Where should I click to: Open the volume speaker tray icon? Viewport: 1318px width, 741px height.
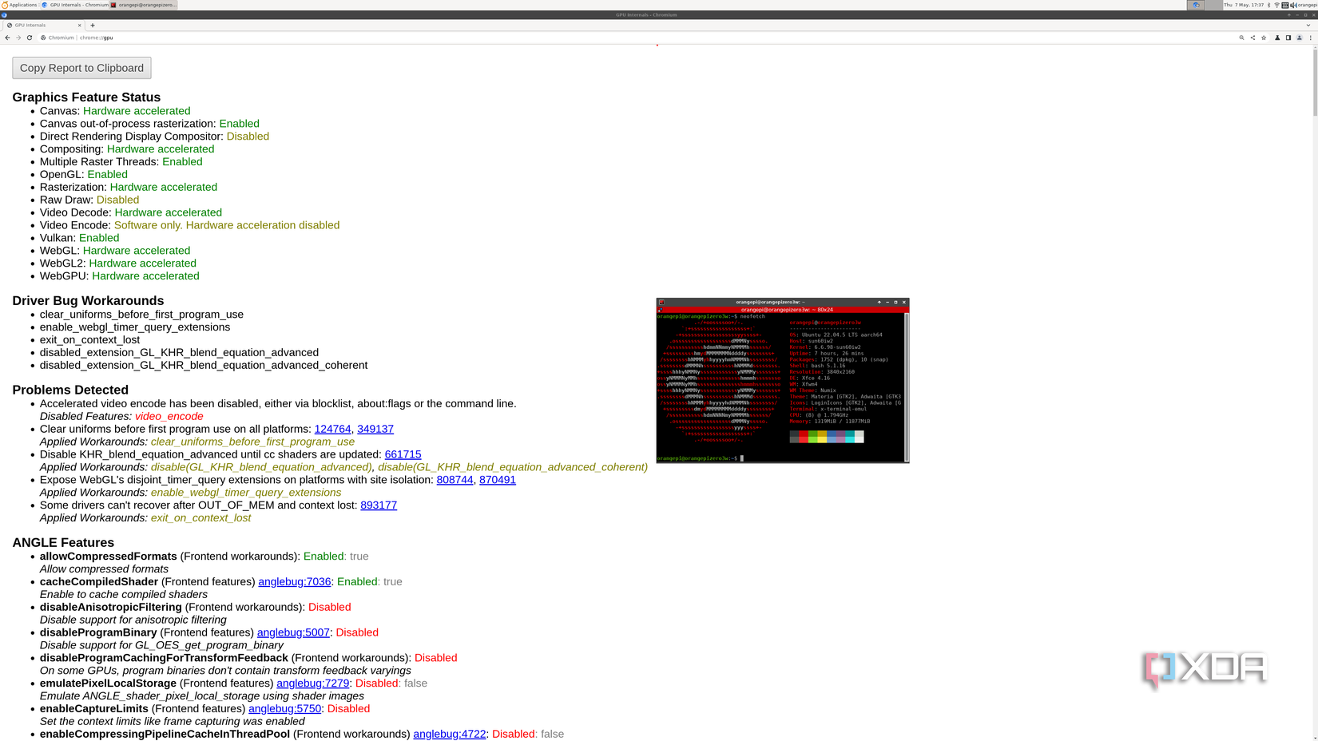[1293, 5]
